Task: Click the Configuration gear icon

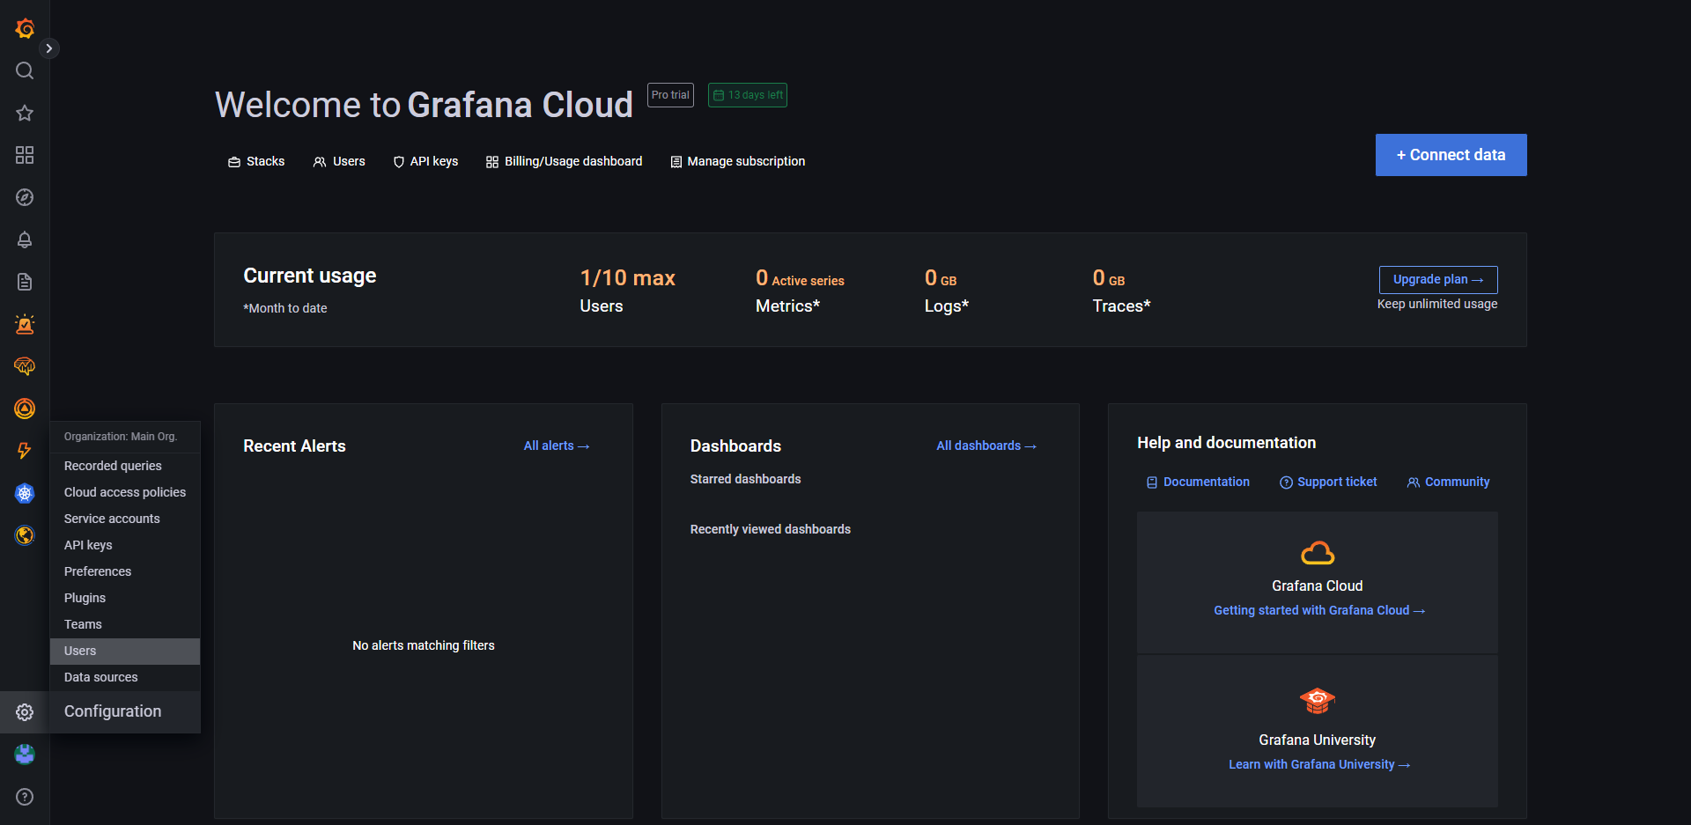Action: pyautogui.click(x=25, y=712)
